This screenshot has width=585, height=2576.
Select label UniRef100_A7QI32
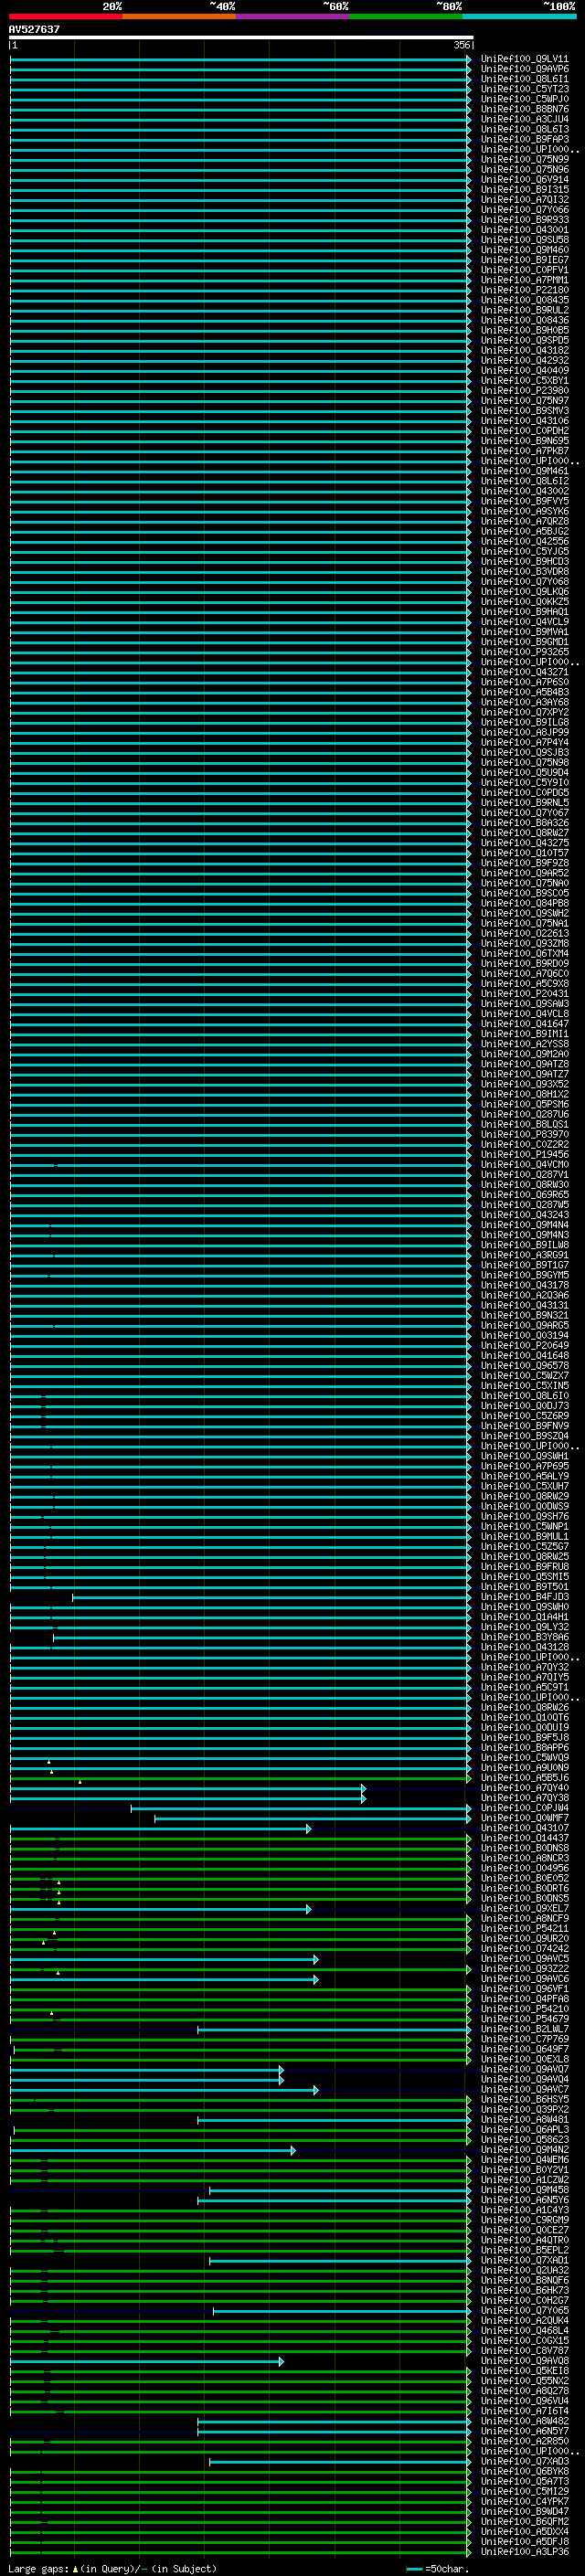pyautogui.click(x=525, y=200)
